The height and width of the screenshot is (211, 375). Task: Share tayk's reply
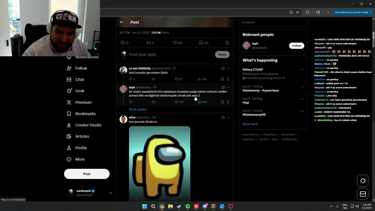[228, 102]
